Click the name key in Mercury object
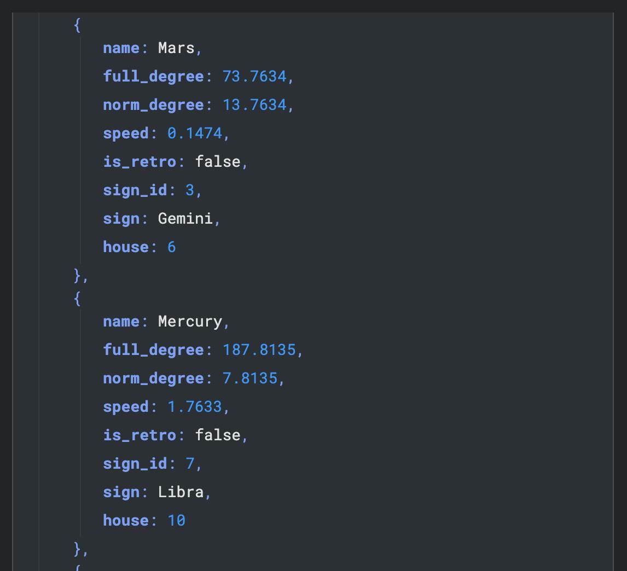The width and height of the screenshot is (627, 571). pyautogui.click(x=121, y=322)
